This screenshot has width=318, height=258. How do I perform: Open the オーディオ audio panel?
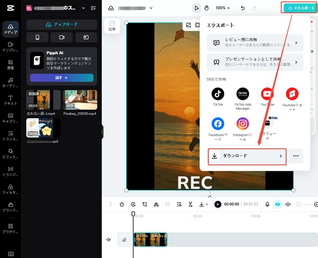click(10, 83)
